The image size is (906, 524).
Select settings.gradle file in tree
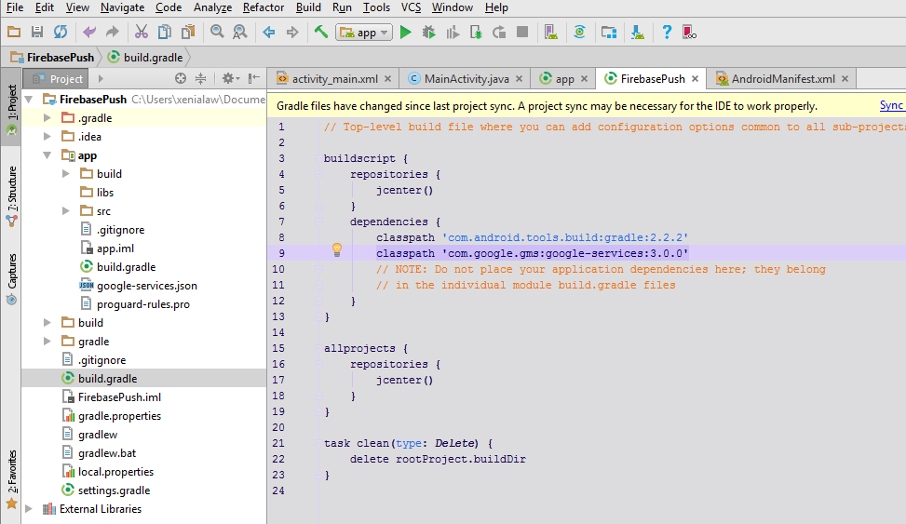click(106, 490)
